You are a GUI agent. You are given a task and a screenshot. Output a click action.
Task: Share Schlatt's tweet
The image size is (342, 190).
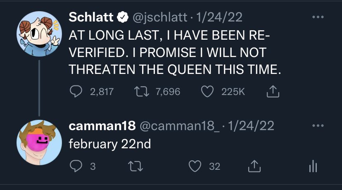273,91
